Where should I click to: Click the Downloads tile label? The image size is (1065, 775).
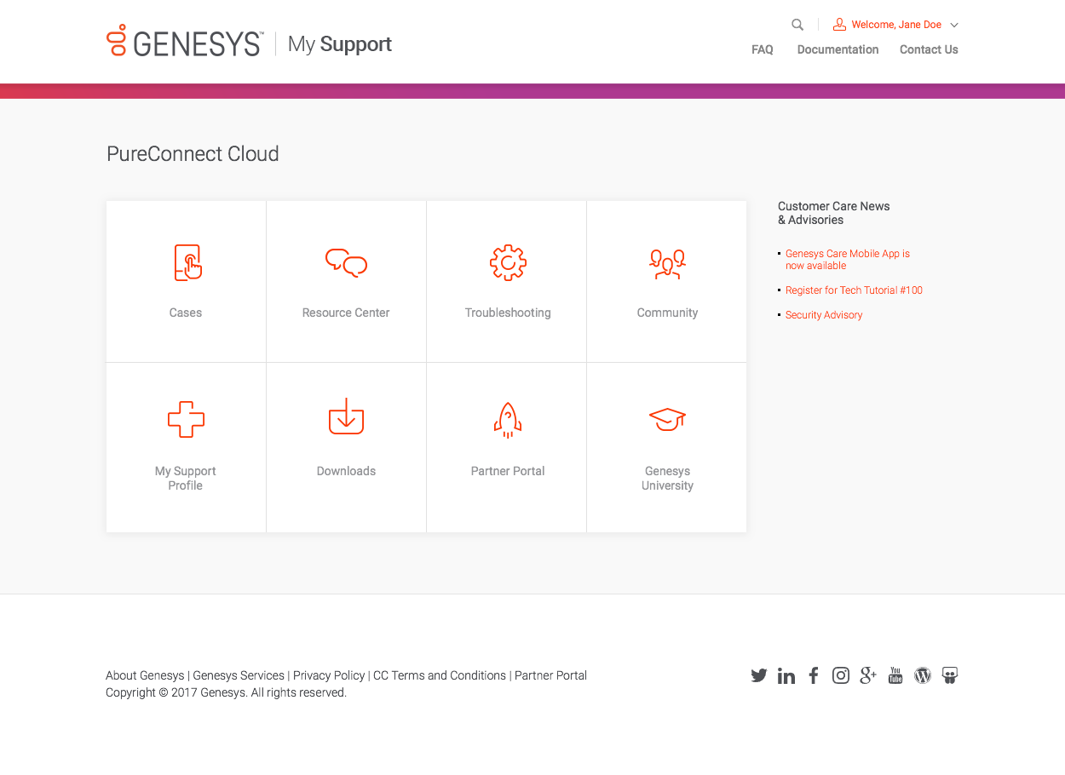[346, 471]
